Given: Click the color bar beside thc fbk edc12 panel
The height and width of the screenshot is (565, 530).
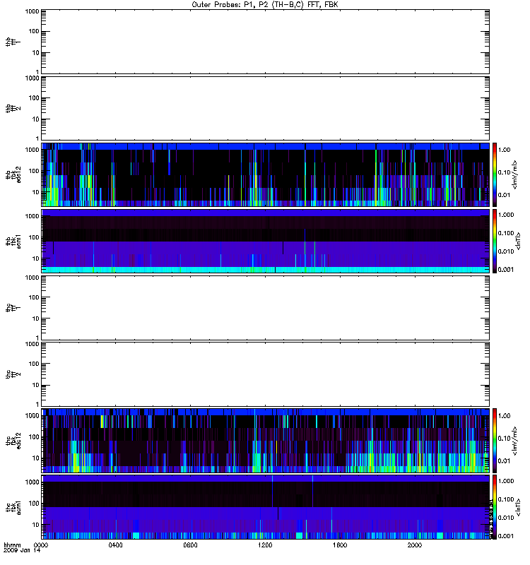Looking at the screenshot, I should (495, 440).
